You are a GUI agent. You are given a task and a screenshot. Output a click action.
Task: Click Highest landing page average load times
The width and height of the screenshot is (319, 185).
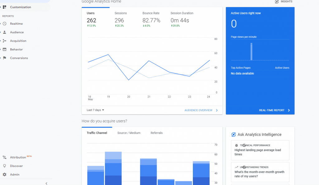pos(260,150)
